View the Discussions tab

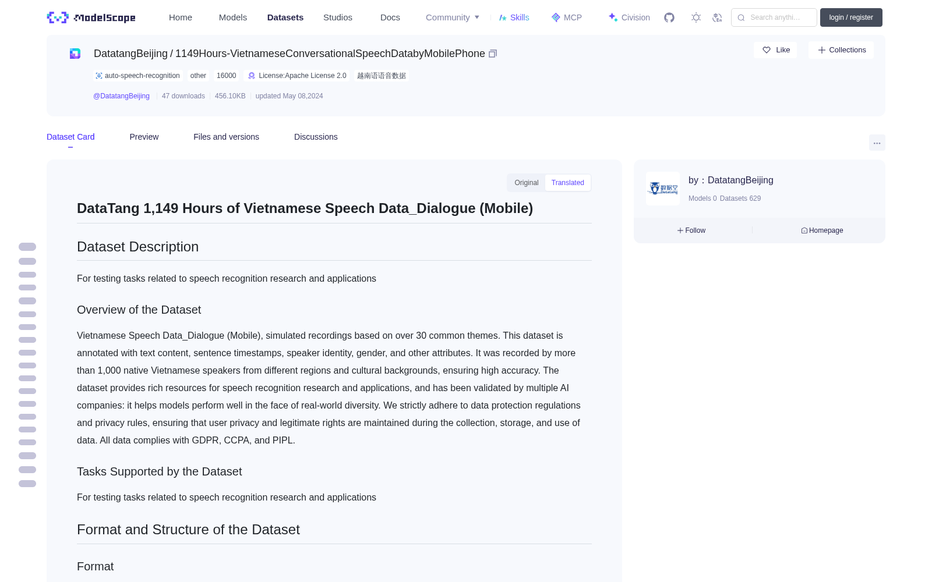tap(316, 137)
